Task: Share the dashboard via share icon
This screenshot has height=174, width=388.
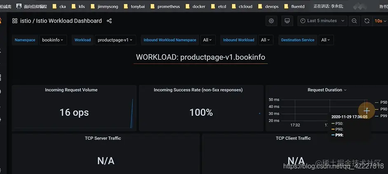Action: tap(109, 21)
